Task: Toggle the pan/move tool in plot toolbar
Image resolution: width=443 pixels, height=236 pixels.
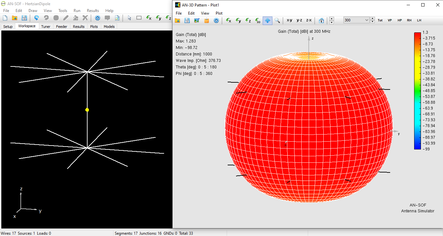Action: 268,20
